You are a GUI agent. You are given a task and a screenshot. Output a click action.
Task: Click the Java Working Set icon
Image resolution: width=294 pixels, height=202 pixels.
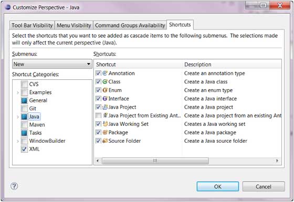click(x=105, y=124)
